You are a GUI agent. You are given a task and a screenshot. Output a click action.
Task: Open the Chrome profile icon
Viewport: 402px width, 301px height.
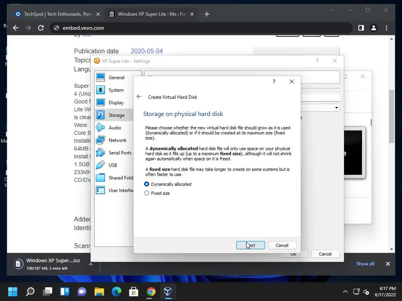[374, 28]
